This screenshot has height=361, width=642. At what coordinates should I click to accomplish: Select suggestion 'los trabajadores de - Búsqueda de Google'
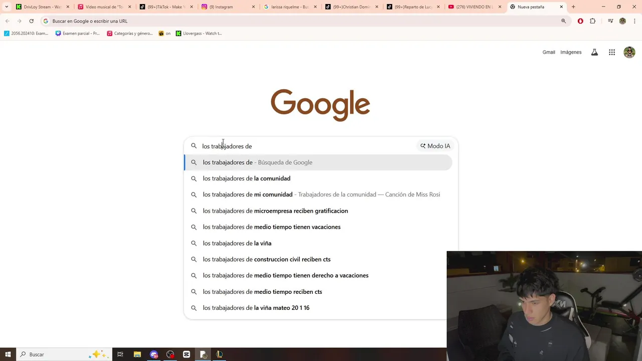tap(318, 162)
